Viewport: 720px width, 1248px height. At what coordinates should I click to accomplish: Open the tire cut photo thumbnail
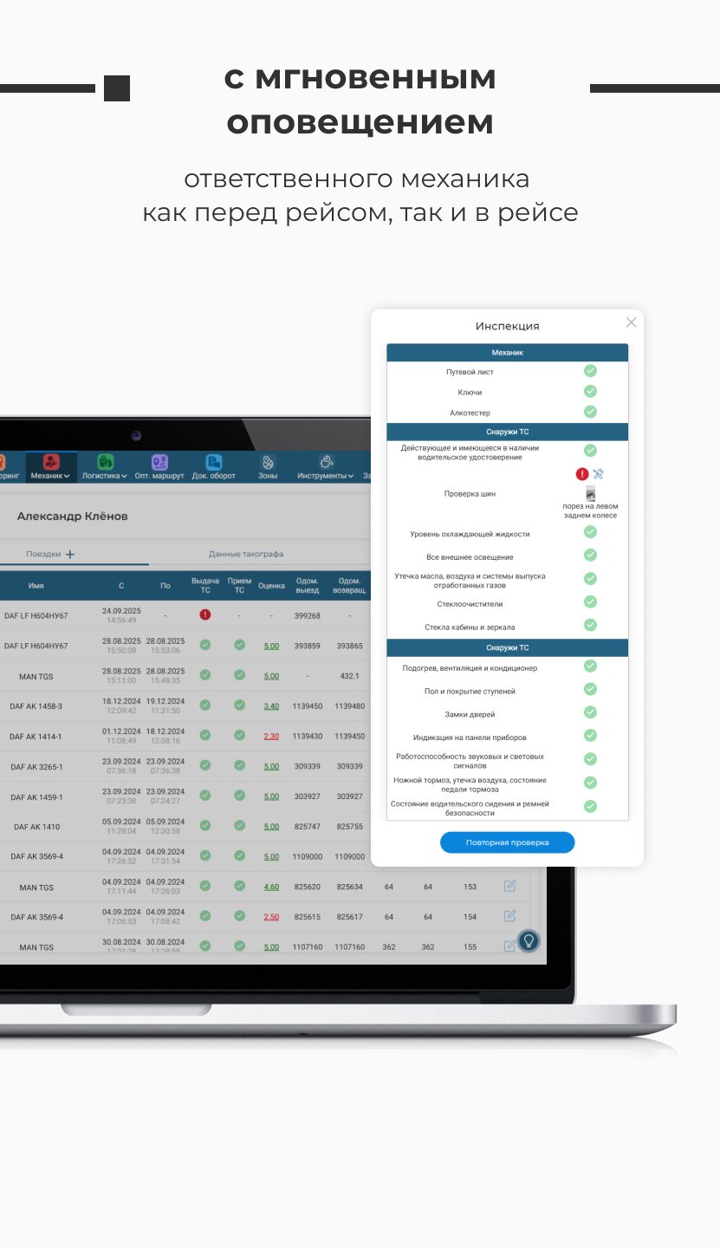point(591,495)
